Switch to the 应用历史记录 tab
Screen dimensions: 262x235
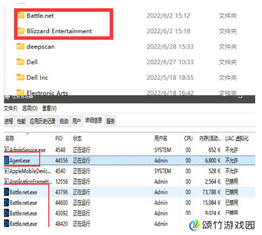click(43, 121)
